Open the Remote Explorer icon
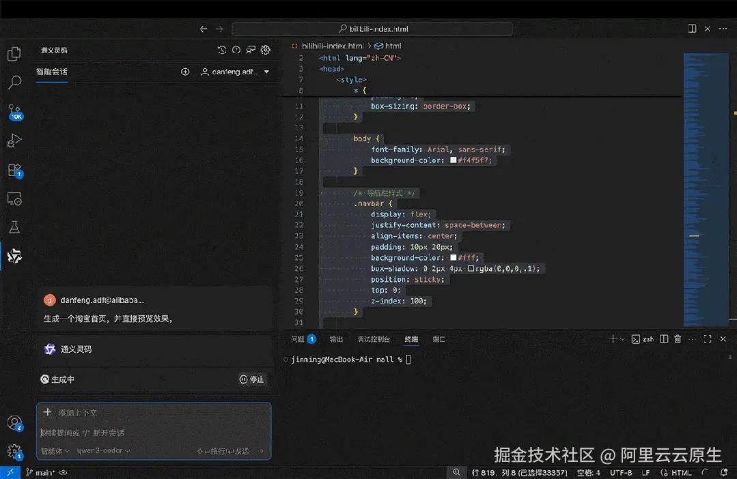This screenshot has width=737, height=479. (x=14, y=199)
